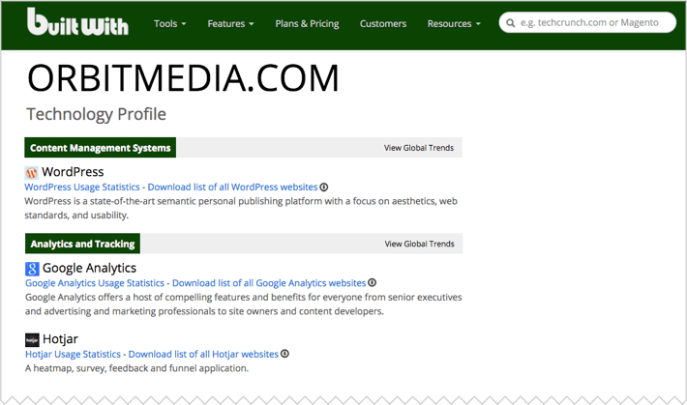The image size is (687, 405).
Task: Go to Plans & Pricing
Action: click(x=307, y=23)
